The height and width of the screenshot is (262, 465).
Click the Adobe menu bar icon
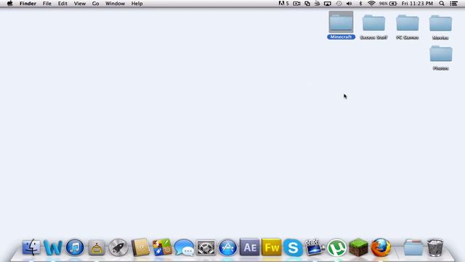283,4
